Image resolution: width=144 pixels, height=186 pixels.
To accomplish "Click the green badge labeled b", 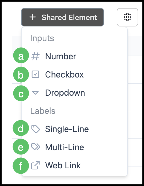I will coord(21,75).
